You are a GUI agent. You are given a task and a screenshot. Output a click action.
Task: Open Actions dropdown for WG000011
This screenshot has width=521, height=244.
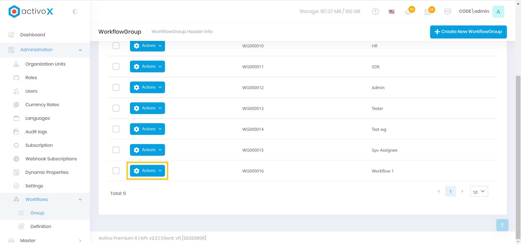147,67
